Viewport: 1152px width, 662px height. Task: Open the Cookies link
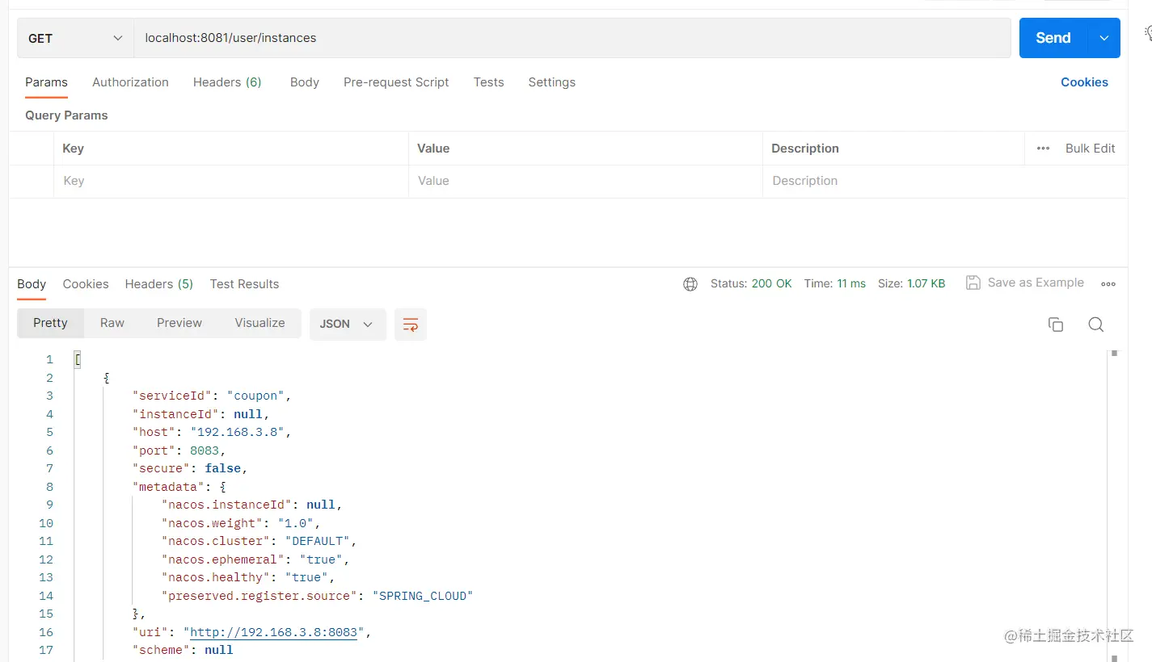pos(1084,82)
